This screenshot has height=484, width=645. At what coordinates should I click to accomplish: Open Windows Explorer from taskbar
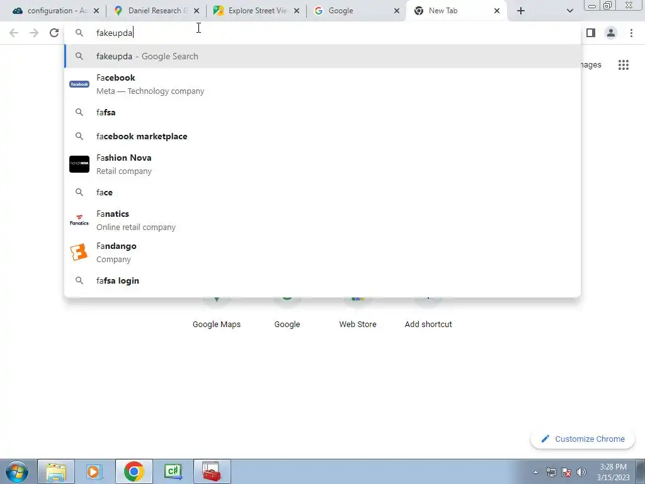(56, 471)
